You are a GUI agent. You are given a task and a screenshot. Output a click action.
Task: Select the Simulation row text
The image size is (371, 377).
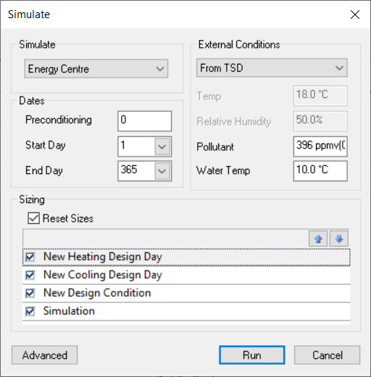pos(69,311)
